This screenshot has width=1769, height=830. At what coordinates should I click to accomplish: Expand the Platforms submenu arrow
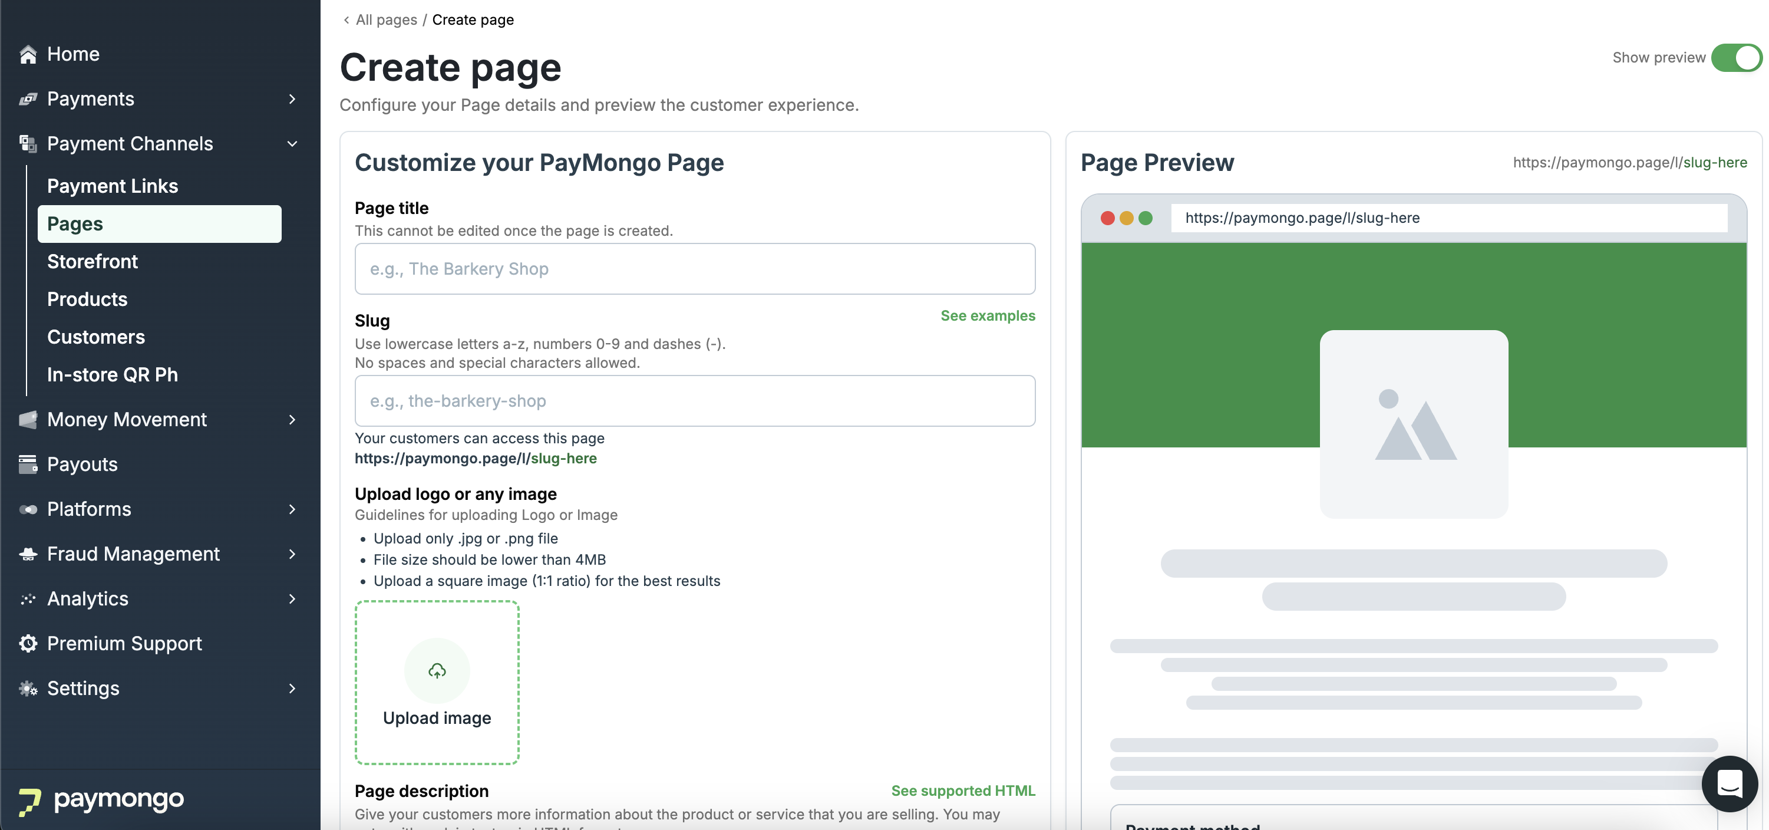point(292,509)
